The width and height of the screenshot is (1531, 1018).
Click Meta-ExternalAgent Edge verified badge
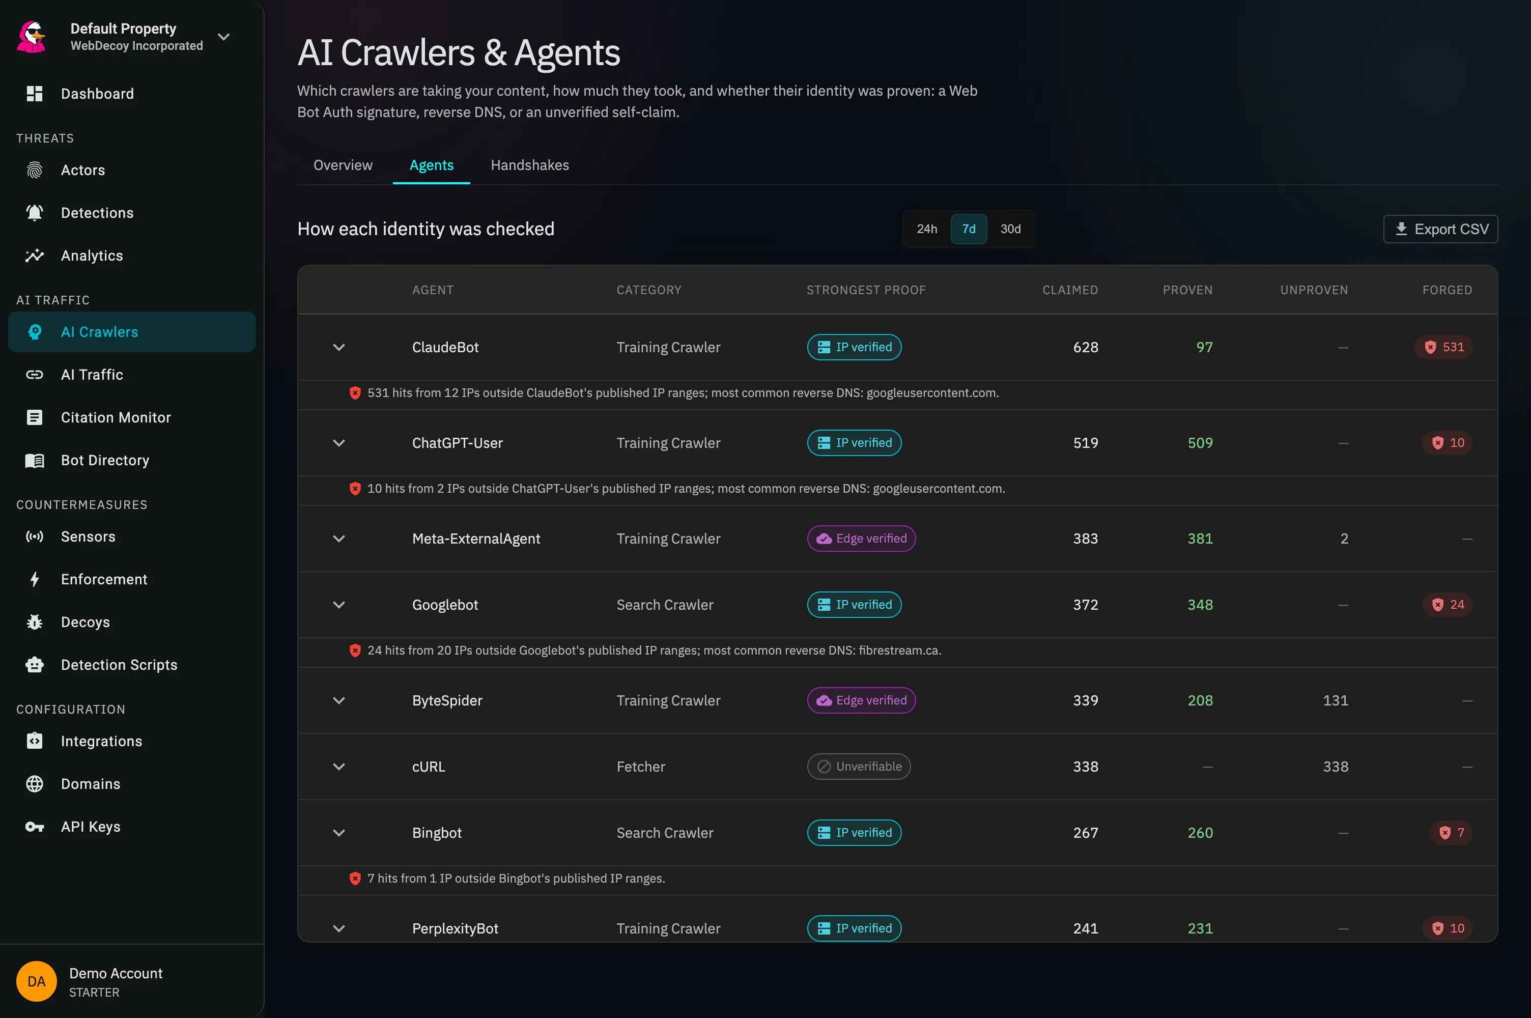861,538
